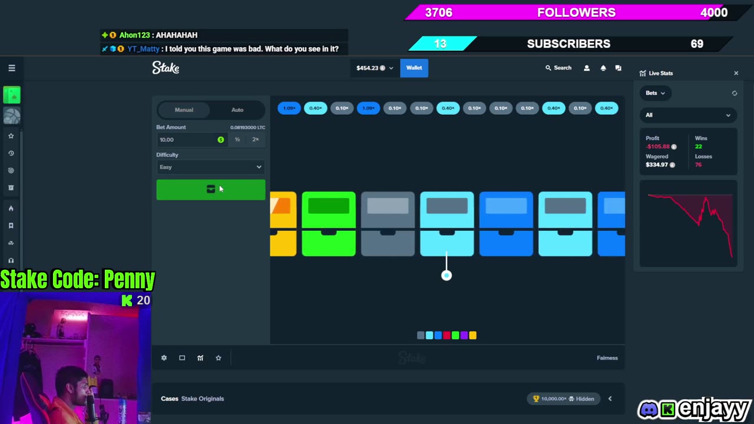754x424 pixels.
Task: Open the headset support icon
Action: click(11, 260)
